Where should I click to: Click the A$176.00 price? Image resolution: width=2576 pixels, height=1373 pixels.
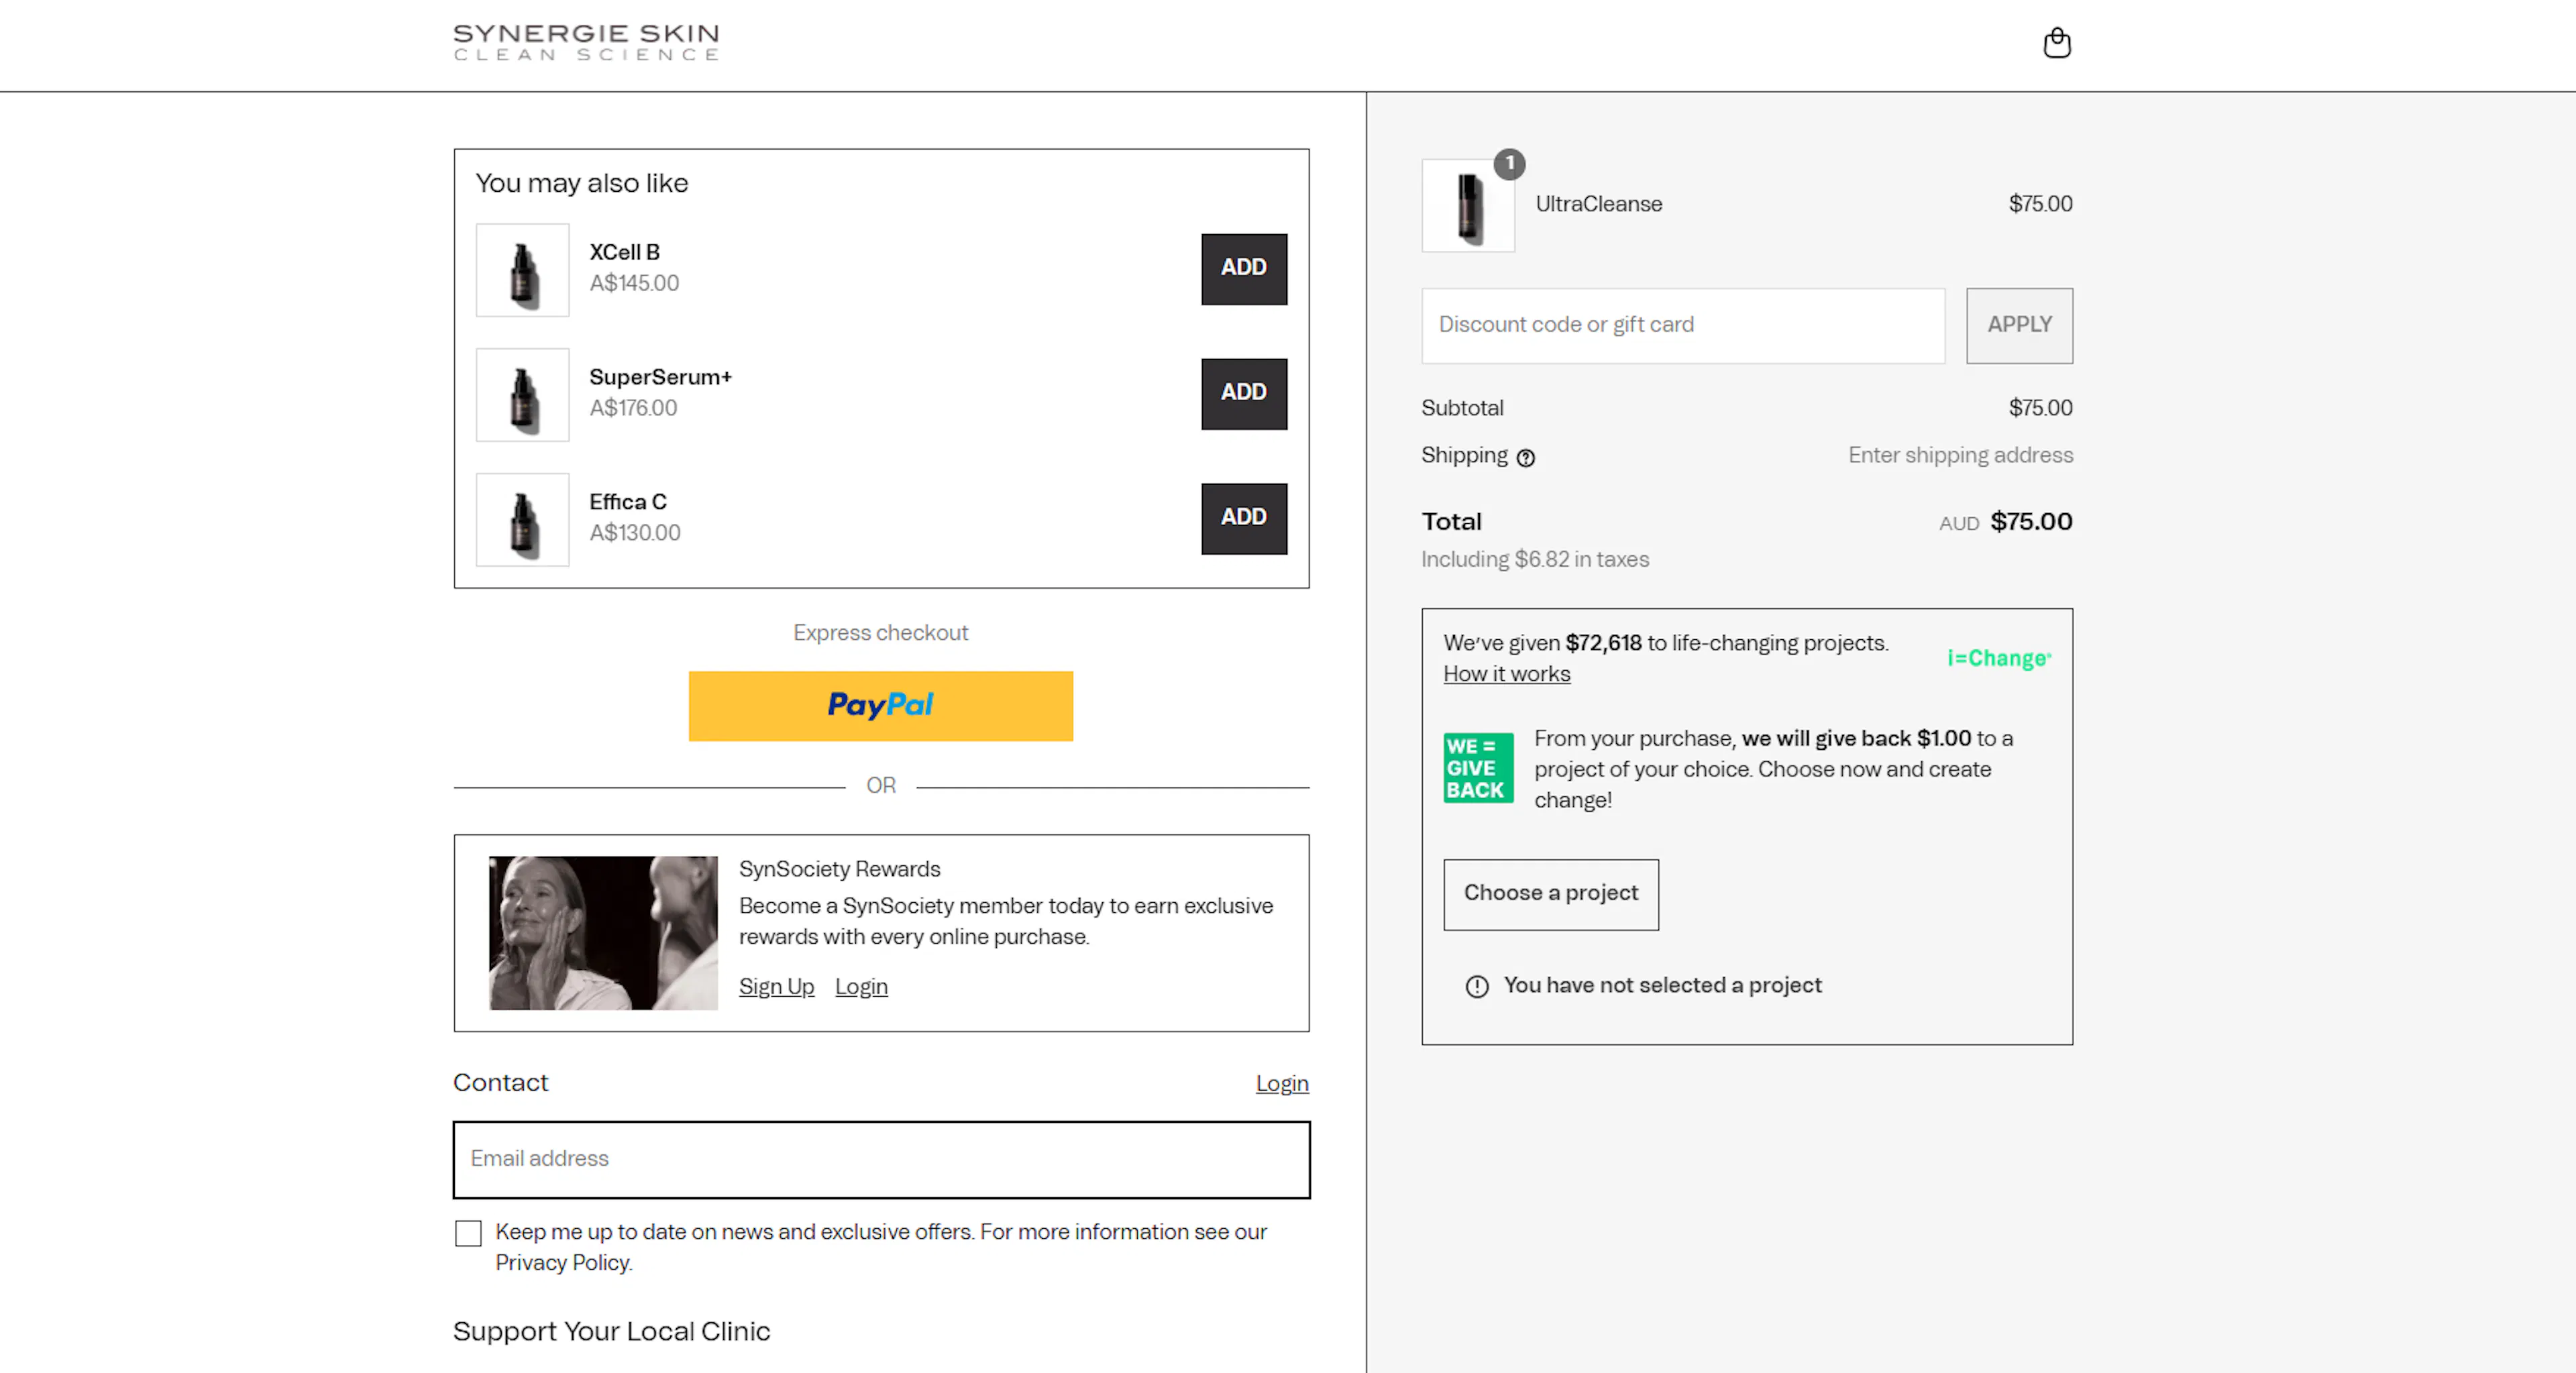point(633,408)
